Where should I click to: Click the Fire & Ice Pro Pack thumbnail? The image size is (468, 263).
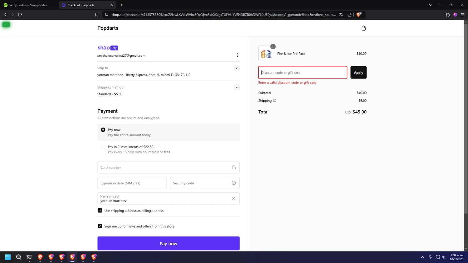[266, 54]
